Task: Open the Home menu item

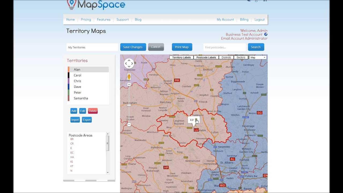Action: point(70,20)
